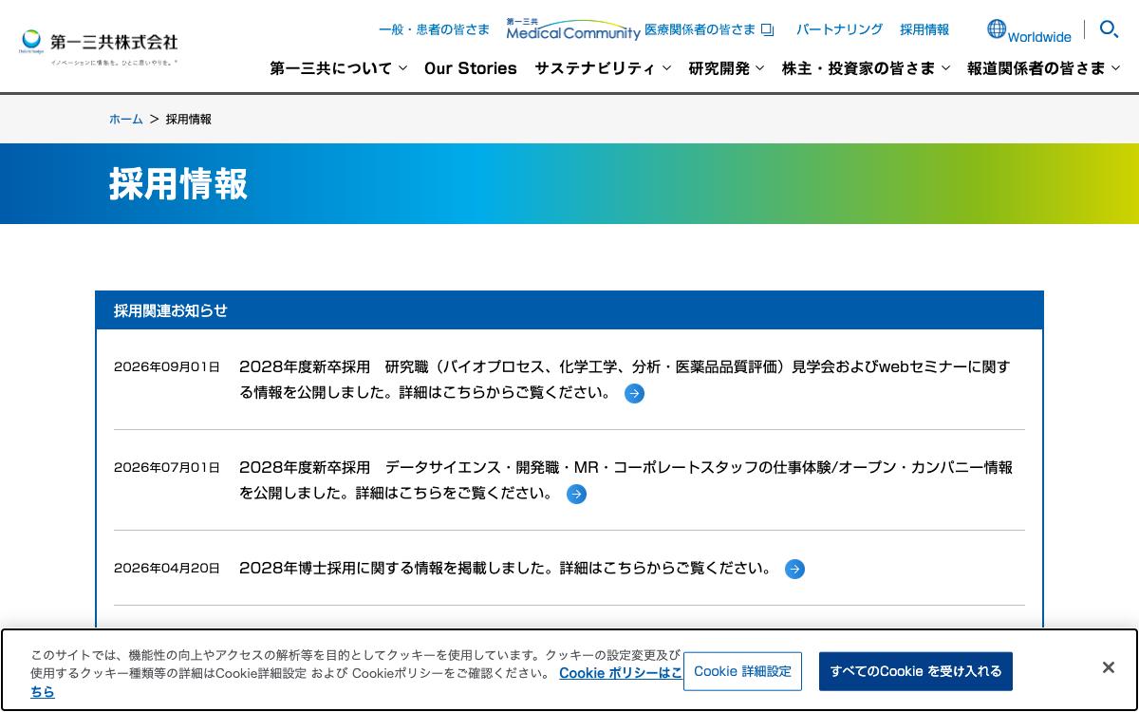Click arrow icon for 2026年09月01日 news

coord(634,393)
